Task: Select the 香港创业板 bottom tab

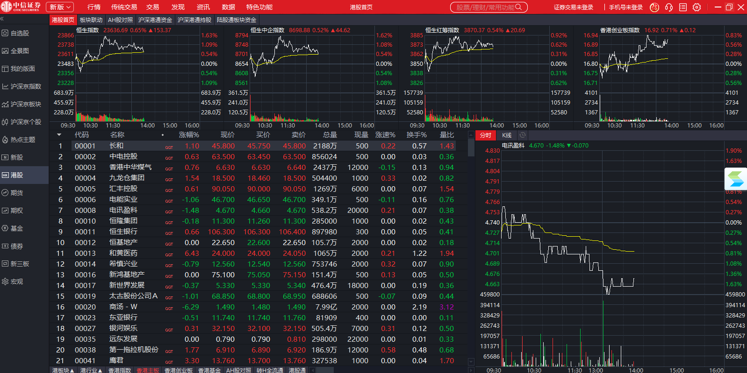Action: click(x=178, y=370)
